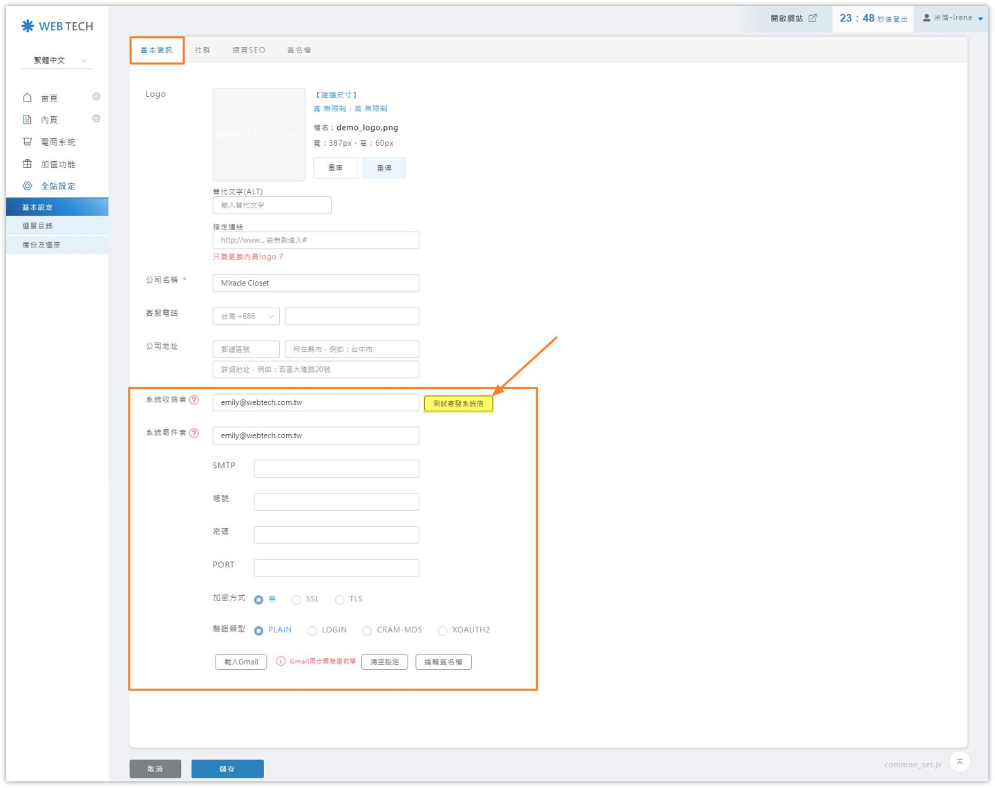The height and width of the screenshot is (788, 995).
Task: Click the help icon beside 系統寄件者
Action: click(194, 433)
